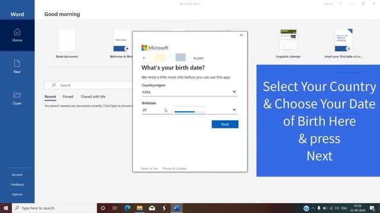Open Cortana from the taskbar

pos(103,208)
